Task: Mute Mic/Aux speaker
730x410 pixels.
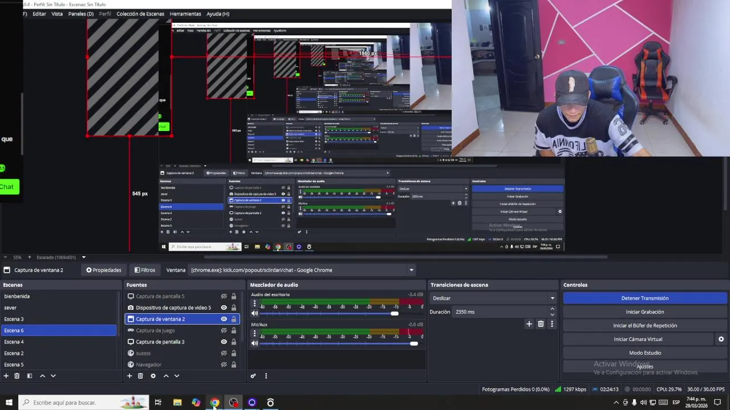Action: 255,343
